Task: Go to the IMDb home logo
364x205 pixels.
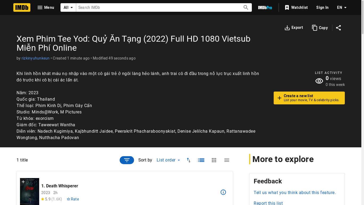Action: coord(22,7)
